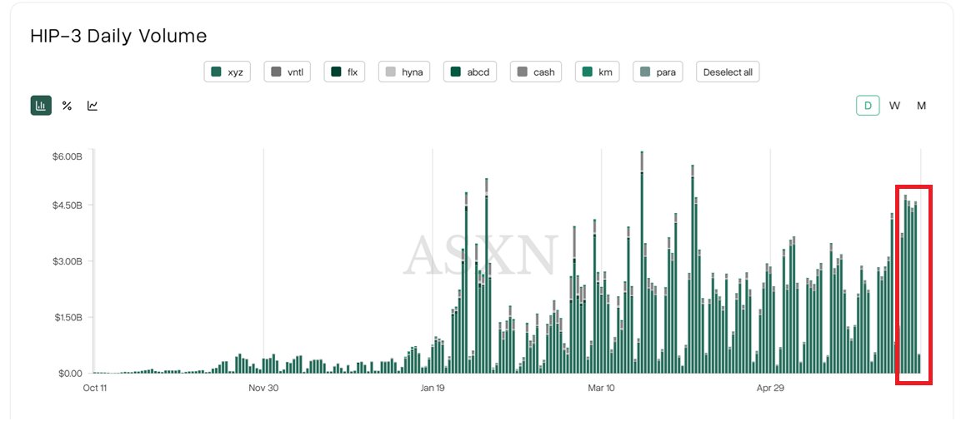
Task: Click the Mar 10 date label
Action: (601, 388)
